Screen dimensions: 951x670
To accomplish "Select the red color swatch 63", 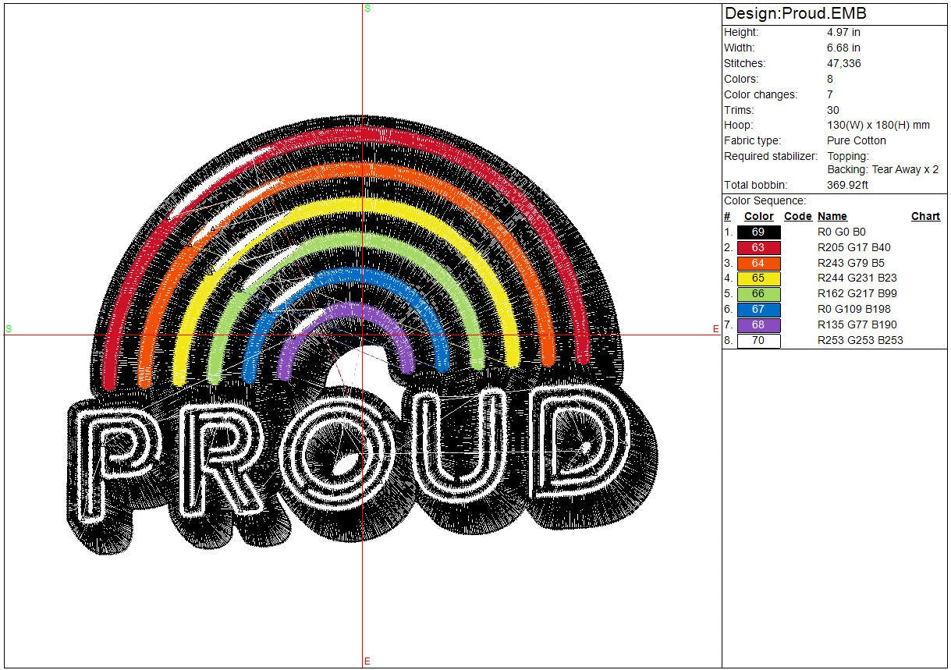I will (x=758, y=248).
